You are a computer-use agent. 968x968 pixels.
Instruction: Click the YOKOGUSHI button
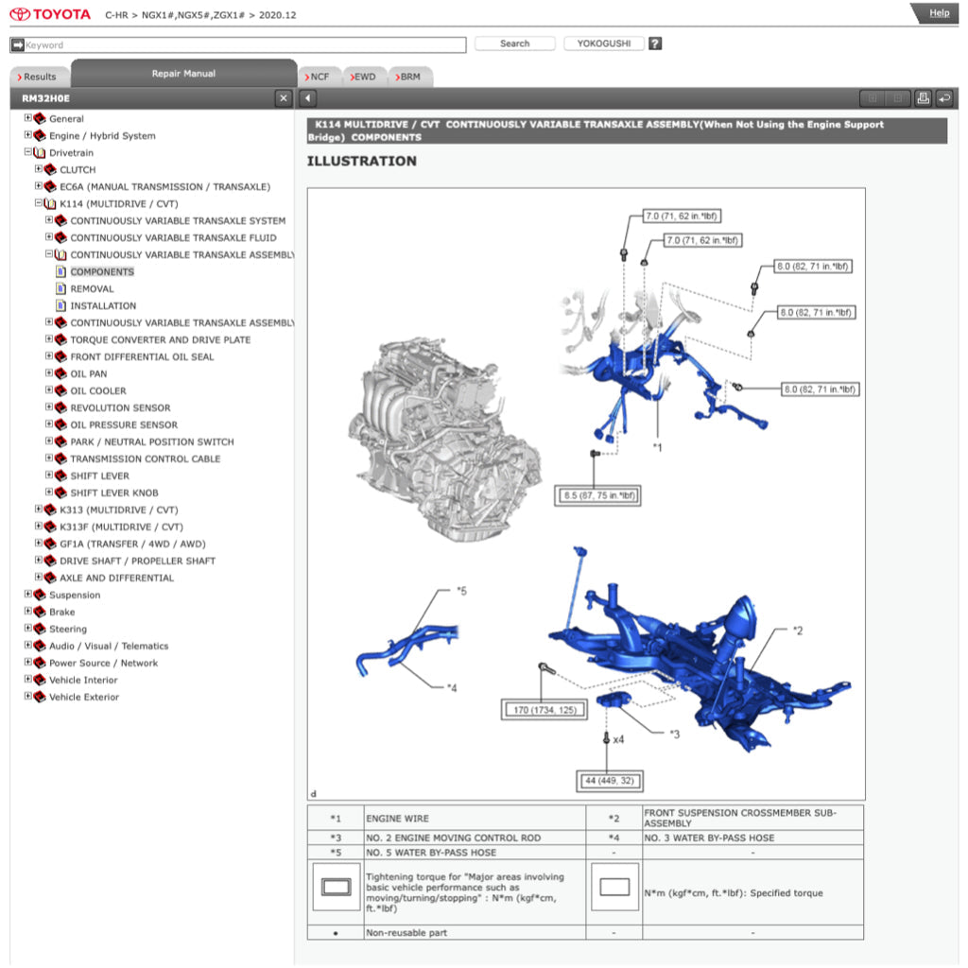(x=603, y=43)
